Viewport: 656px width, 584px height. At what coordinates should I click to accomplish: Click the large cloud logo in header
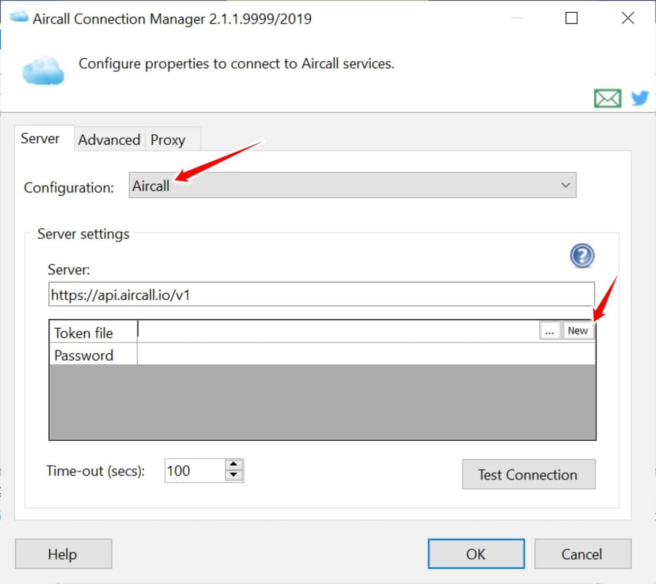(43, 69)
